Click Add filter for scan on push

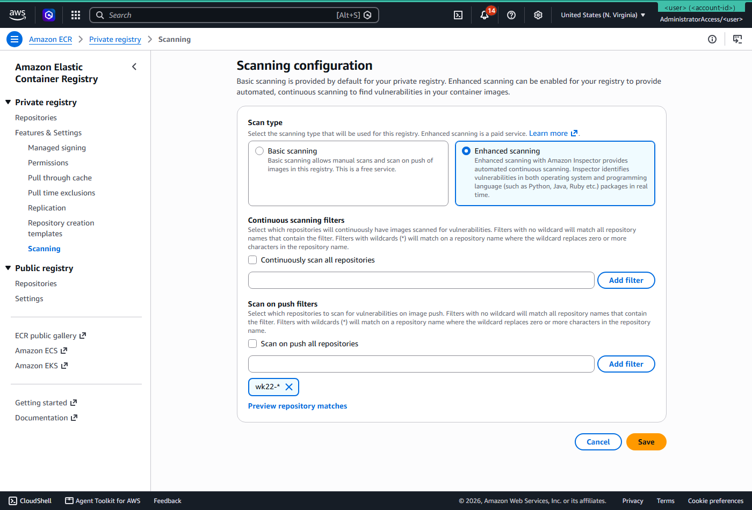coord(626,364)
